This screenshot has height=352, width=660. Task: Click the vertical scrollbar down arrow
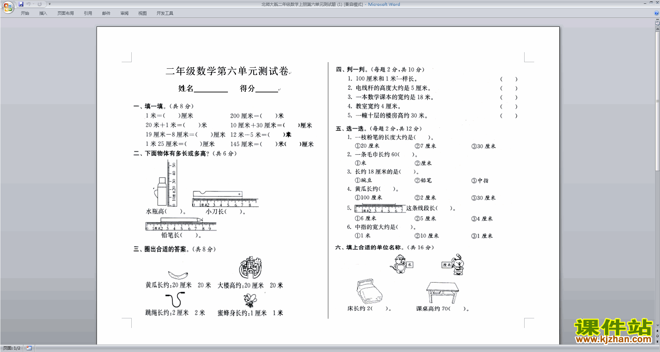click(657, 325)
